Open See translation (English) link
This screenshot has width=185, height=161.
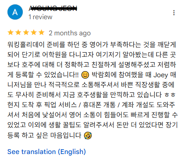coord(46,152)
